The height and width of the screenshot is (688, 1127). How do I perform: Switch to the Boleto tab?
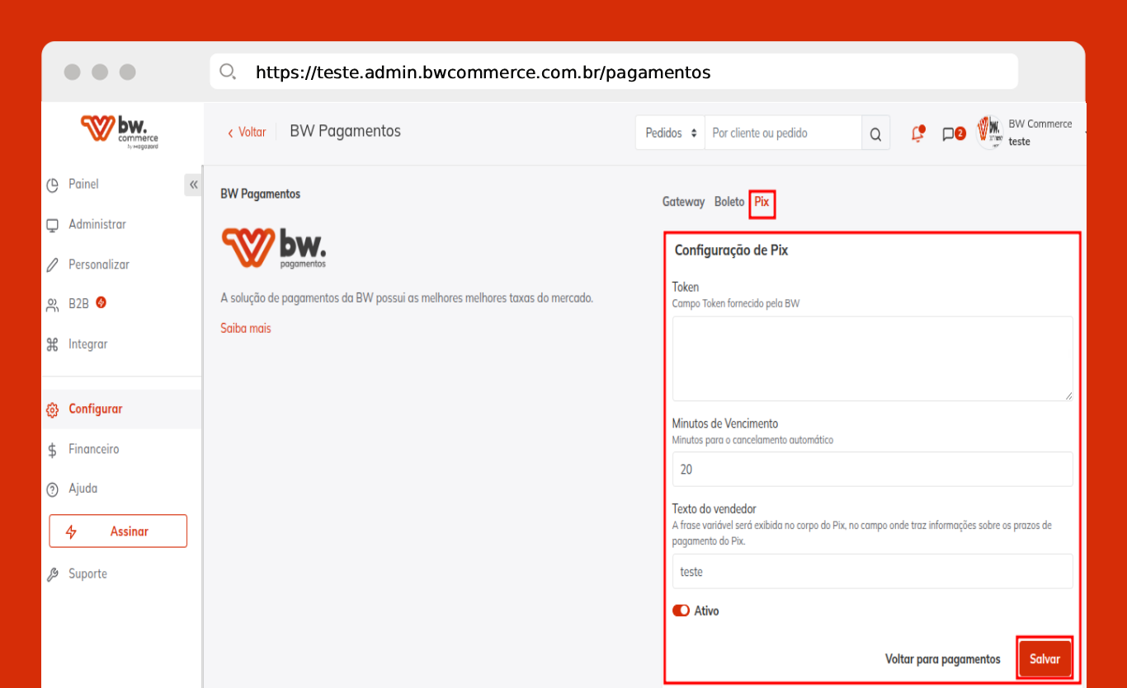click(729, 202)
